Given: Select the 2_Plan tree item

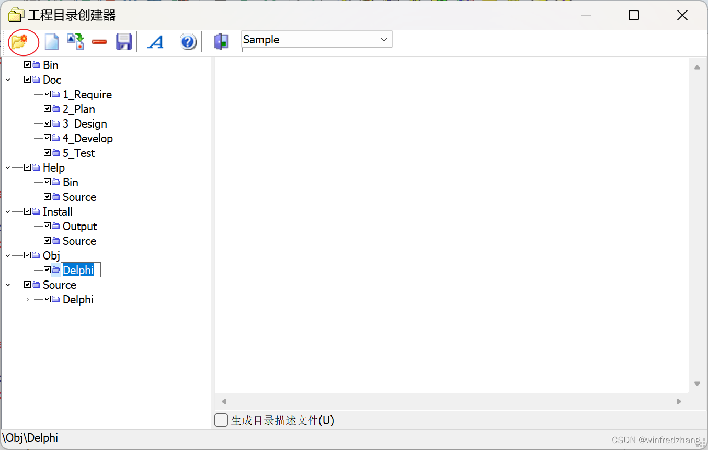Looking at the screenshot, I should pos(79,109).
